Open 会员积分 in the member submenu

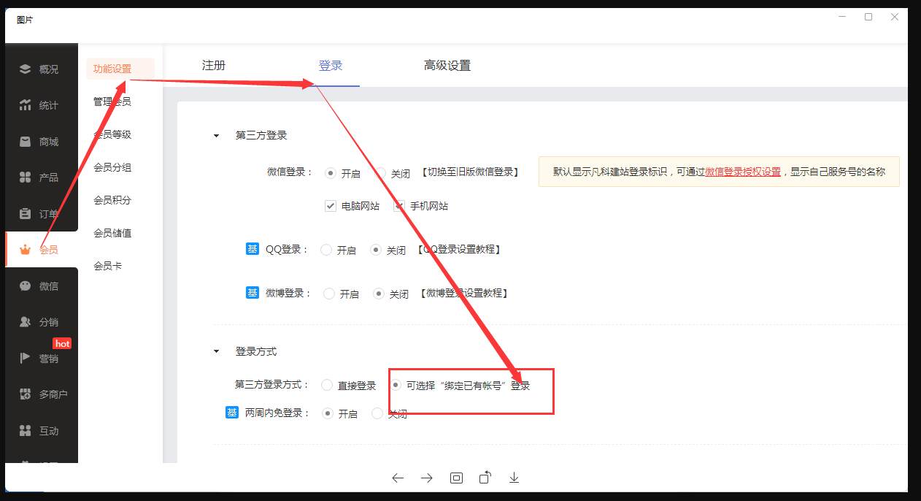(x=112, y=200)
